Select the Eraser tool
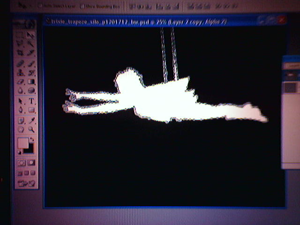This screenshot has height=225, width=300. click(21, 82)
